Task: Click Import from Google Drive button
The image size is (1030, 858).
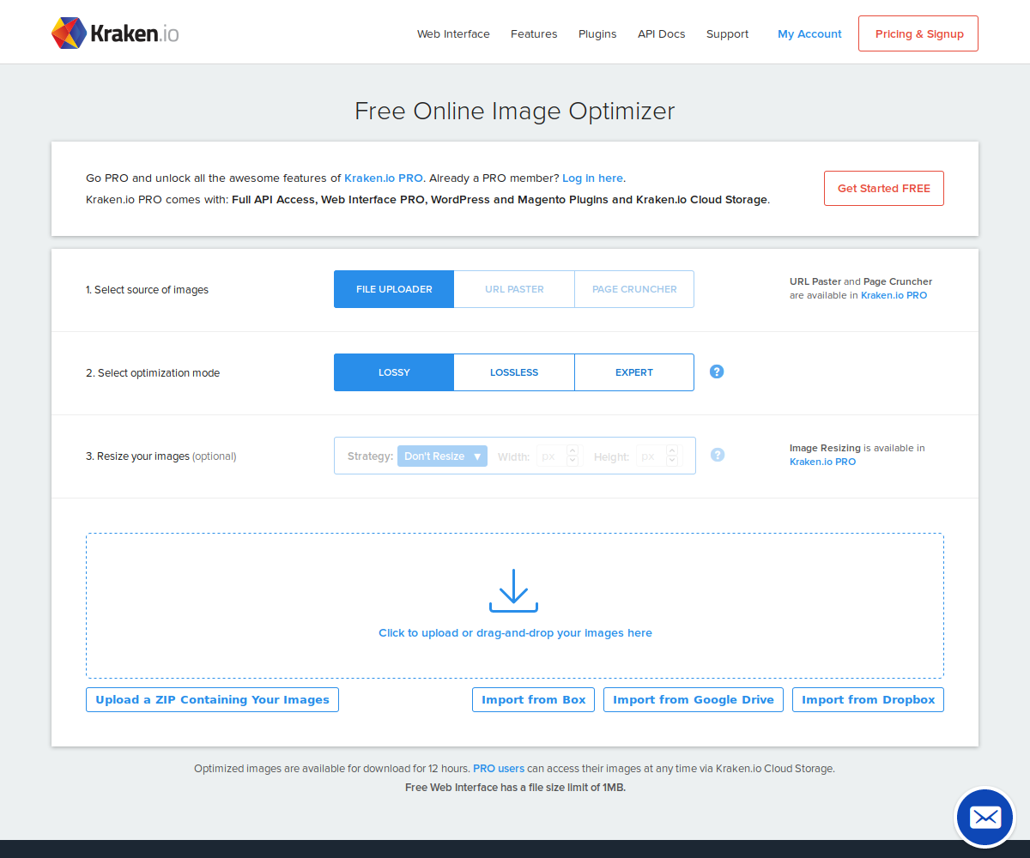Action: pyautogui.click(x=694, y=699)
